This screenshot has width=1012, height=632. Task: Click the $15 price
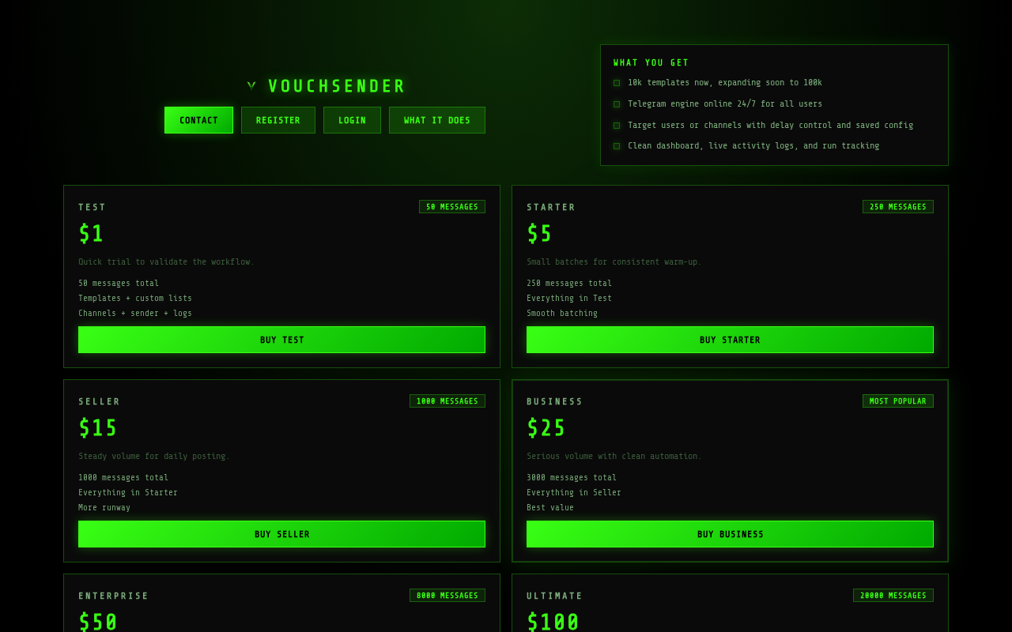[98, 428]
